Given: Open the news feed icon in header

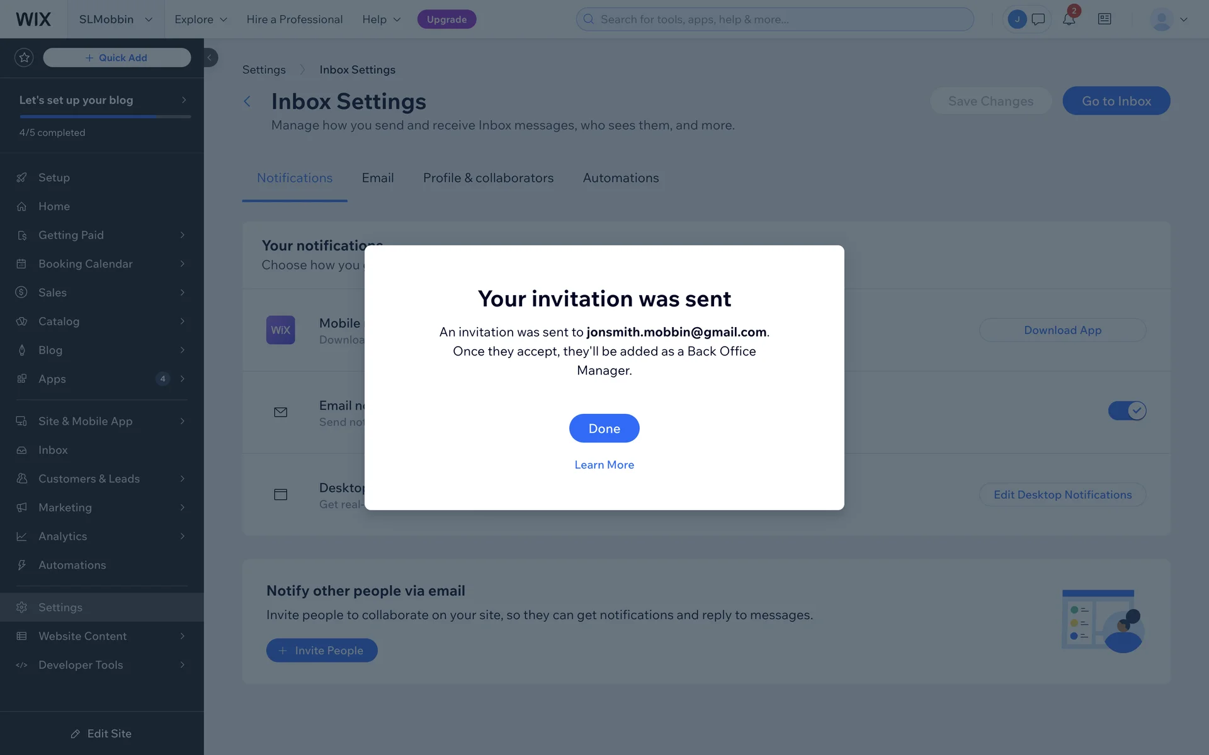Looking at the screenshot, I should pyautogui.click(x=1104, y=19).
